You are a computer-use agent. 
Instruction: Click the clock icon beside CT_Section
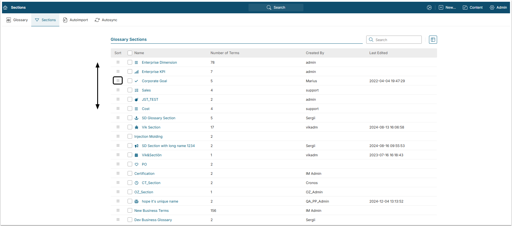137,183
